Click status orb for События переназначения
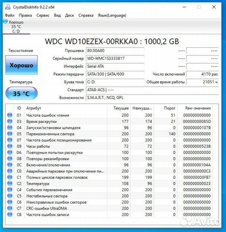 pos(10,190)
